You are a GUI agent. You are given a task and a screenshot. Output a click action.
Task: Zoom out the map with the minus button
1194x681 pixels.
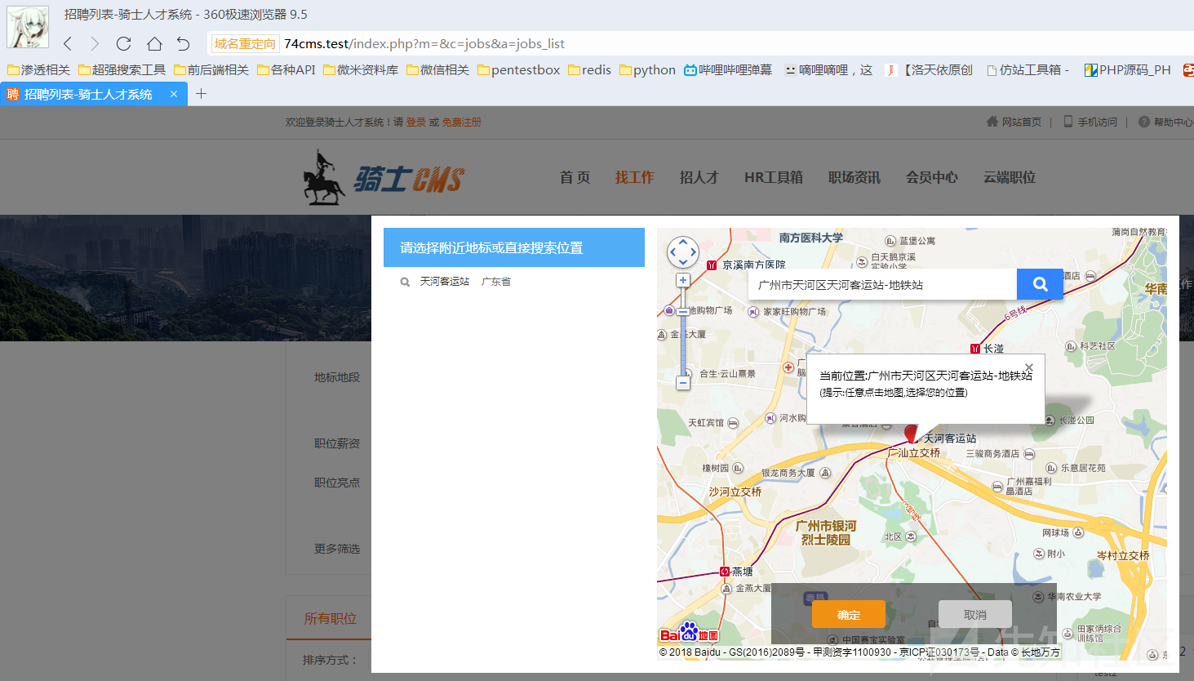683,382
